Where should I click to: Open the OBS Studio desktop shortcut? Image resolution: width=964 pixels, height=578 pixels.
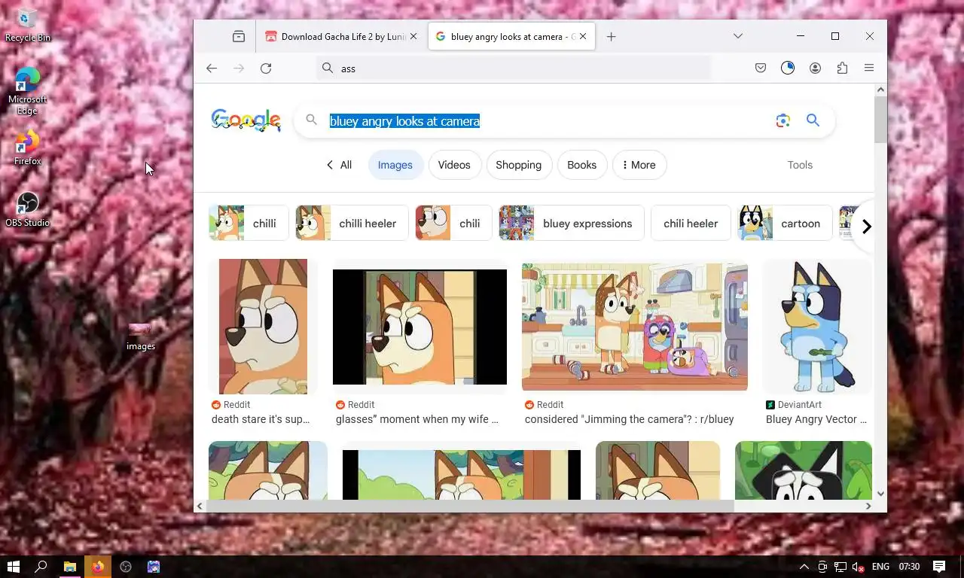pyautogui.click(x=27, y=209)
